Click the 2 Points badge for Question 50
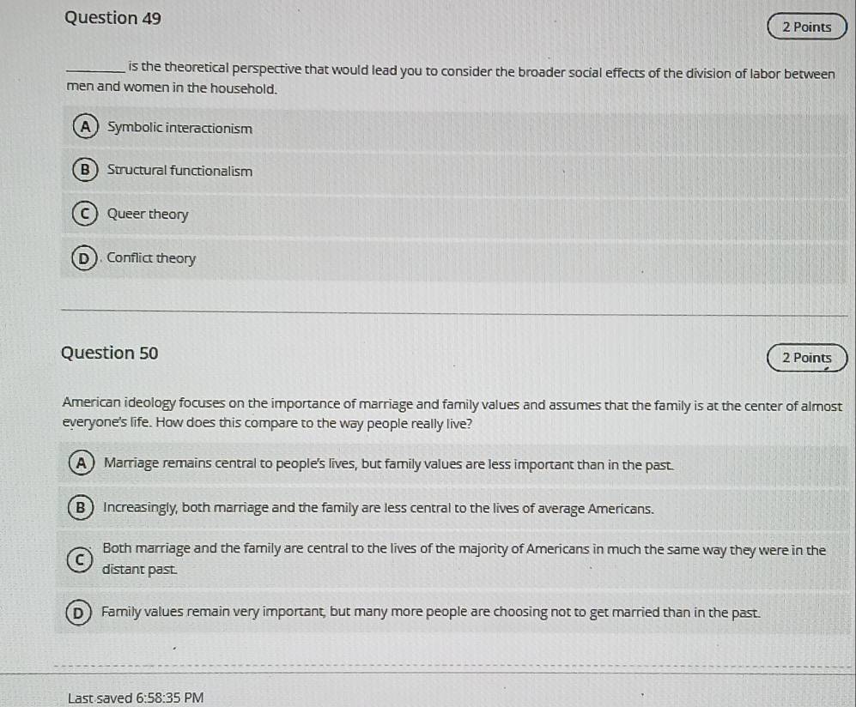 coord(806,358)
